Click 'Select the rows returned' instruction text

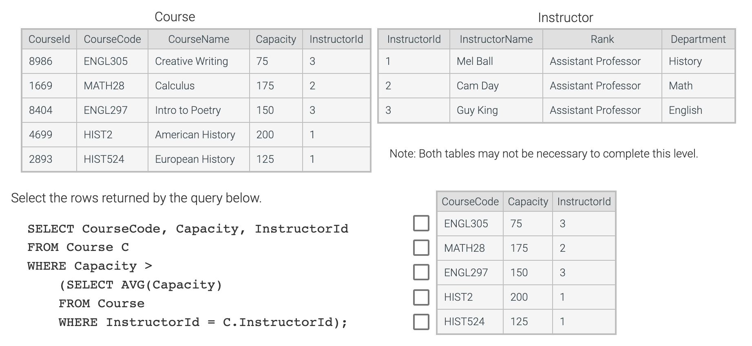tap(136, 198)
